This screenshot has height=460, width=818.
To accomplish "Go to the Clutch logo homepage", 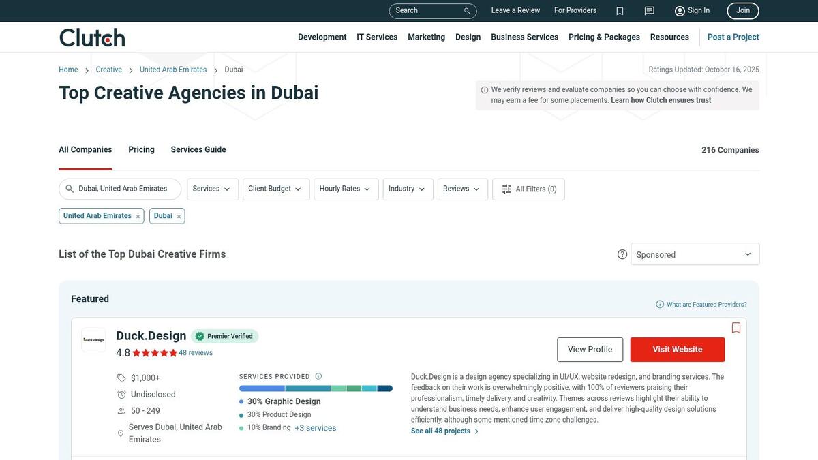I will pyautogui.click(x=92, y=37).
